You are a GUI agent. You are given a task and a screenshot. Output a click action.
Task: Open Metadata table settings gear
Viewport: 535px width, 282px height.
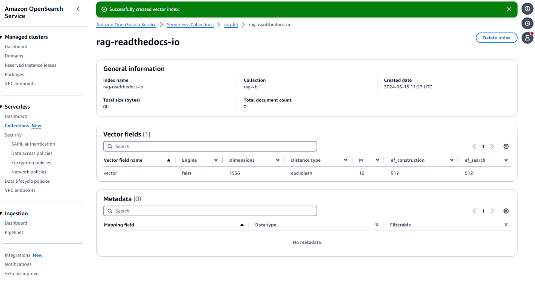(506, 211)
